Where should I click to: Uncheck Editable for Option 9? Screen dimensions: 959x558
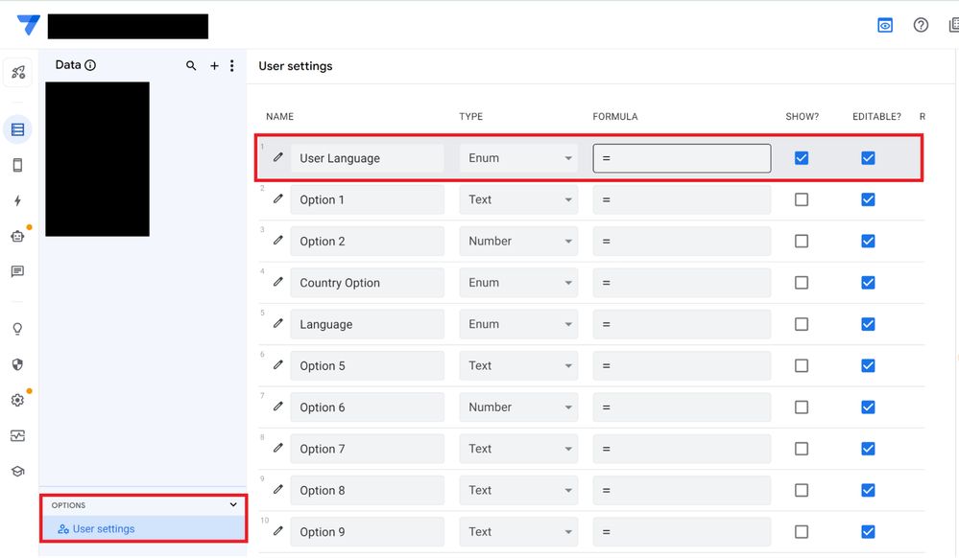tap(868, 532)
